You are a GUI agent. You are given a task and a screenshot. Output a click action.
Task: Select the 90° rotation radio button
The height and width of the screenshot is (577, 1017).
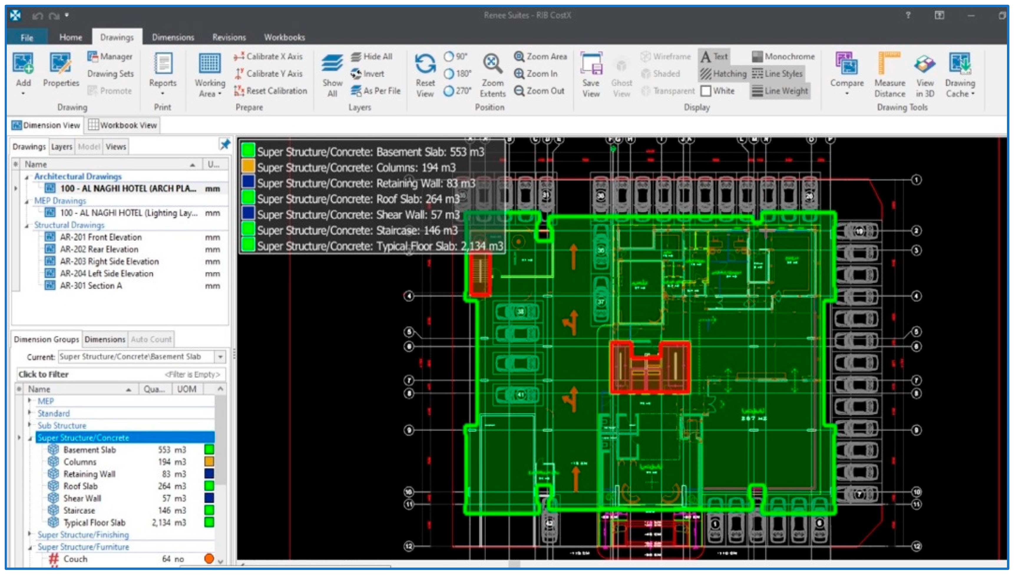[449, 57]
